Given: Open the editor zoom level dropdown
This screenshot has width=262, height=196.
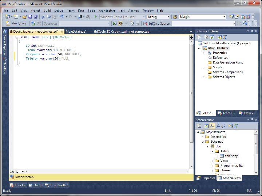Looking at the screenshot, I should pyautogui.click(x=23, y=171).
